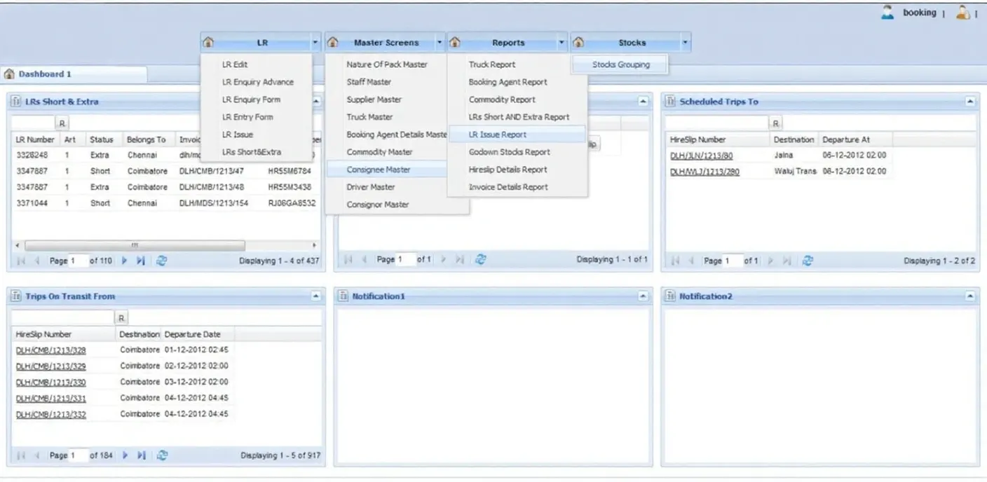Click the panel icon on Trips On Transit From header
This screenshot has width=987, height=482.
point(15,296)
